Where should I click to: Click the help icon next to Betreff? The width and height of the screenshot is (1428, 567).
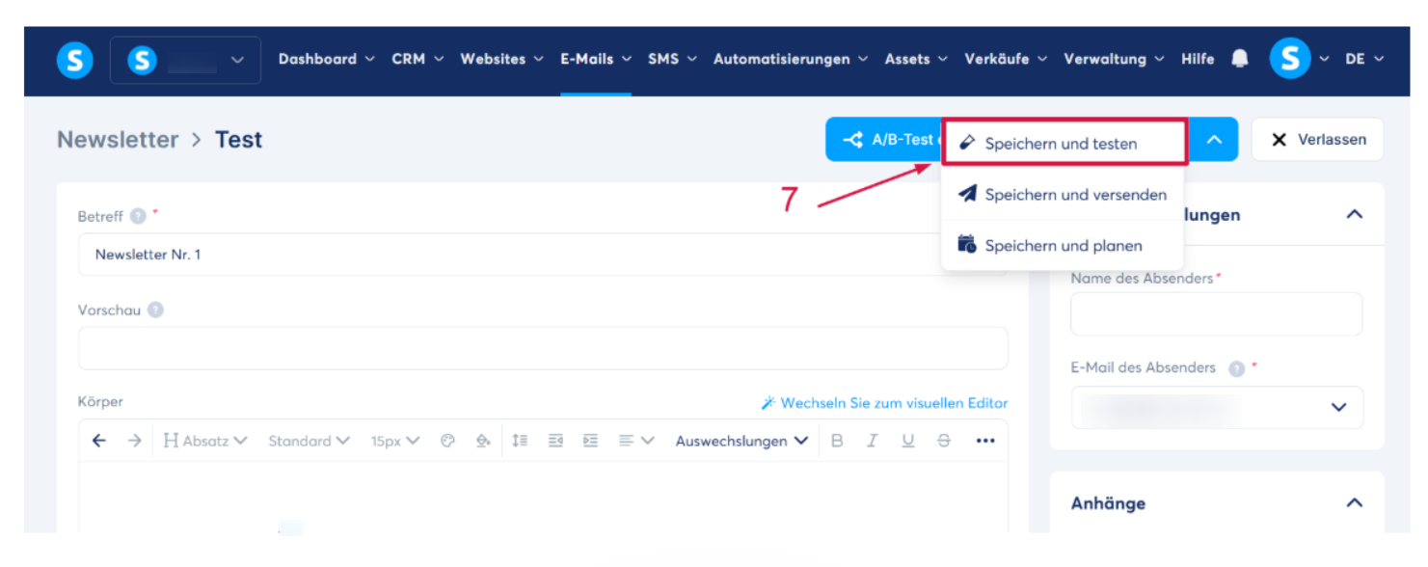click(x=138, y=217)
